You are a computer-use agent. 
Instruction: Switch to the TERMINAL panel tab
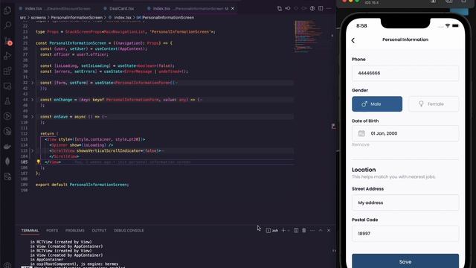(x=30, y=230)
